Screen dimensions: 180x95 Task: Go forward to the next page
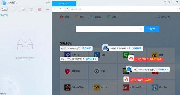pos(61,9)
